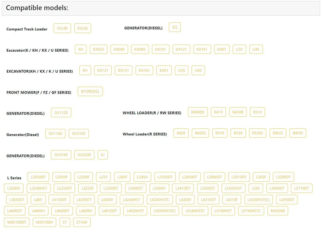Image resolution: width=322 pixels, height=235 pixels.
Task: Choose the MX5000 model tag
Action: click(x=278, y=211)
